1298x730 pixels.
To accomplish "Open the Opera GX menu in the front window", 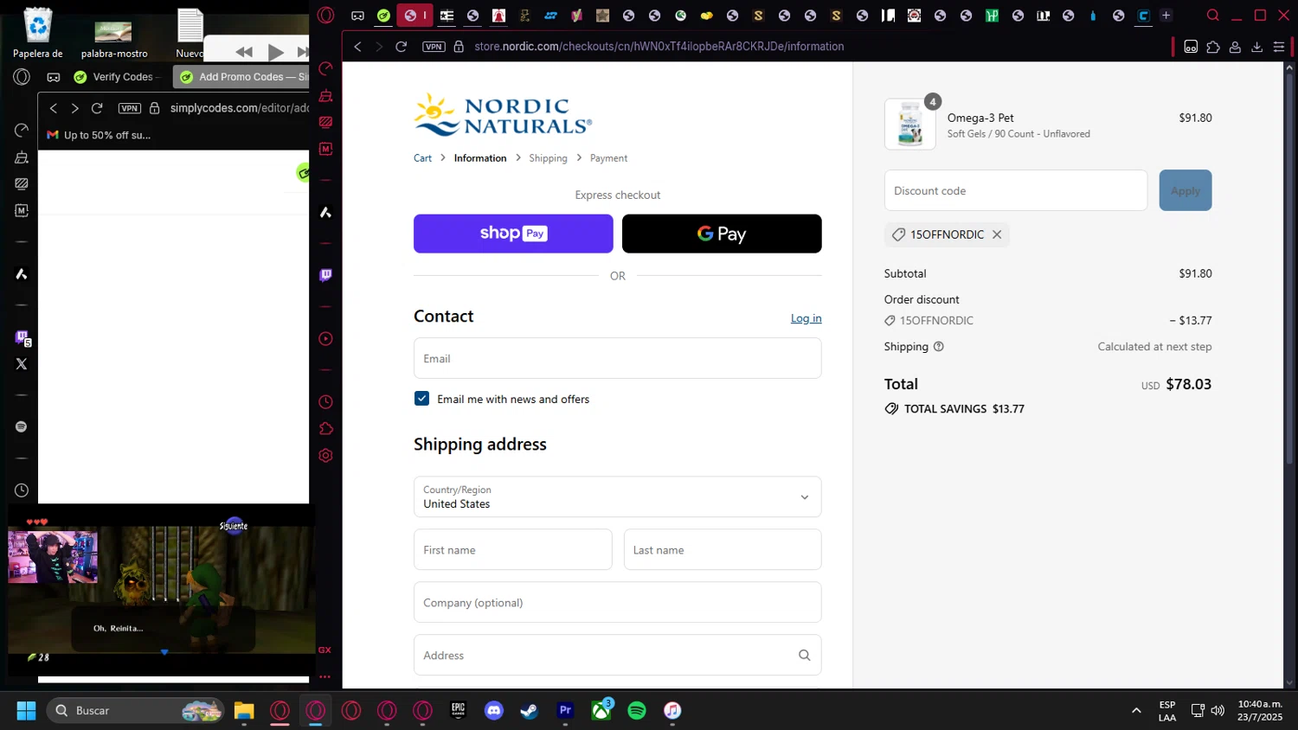I will click(x=325, y=16).
